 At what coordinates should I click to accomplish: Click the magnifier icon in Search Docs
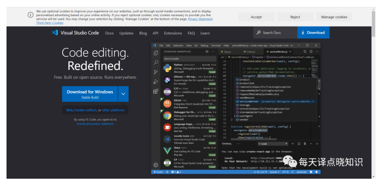point(259,33)
